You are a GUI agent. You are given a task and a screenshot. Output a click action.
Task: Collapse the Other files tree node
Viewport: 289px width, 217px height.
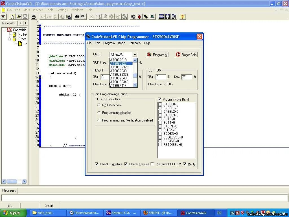(10, 39)
